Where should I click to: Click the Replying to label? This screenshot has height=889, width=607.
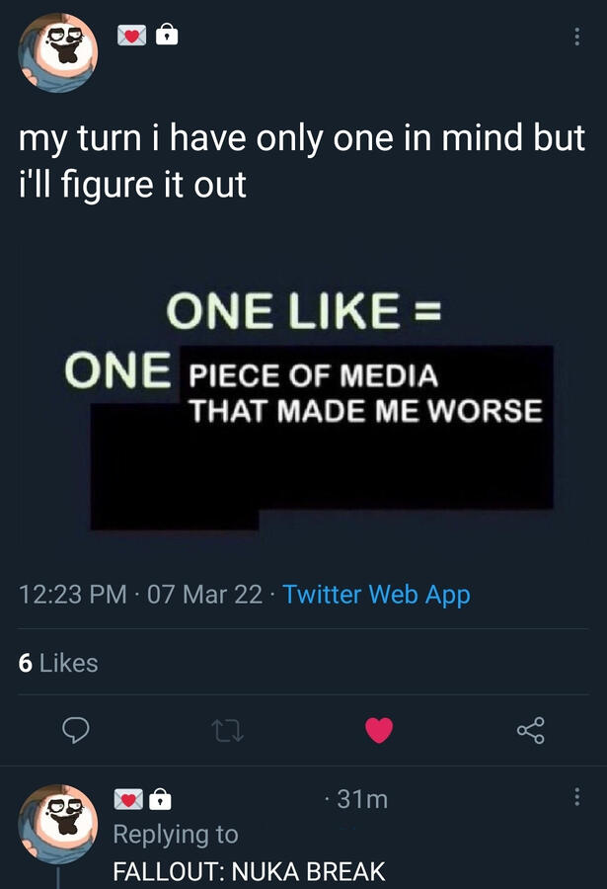tap(176, 834)
